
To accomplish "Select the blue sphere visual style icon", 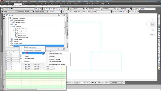I will 121,12.
